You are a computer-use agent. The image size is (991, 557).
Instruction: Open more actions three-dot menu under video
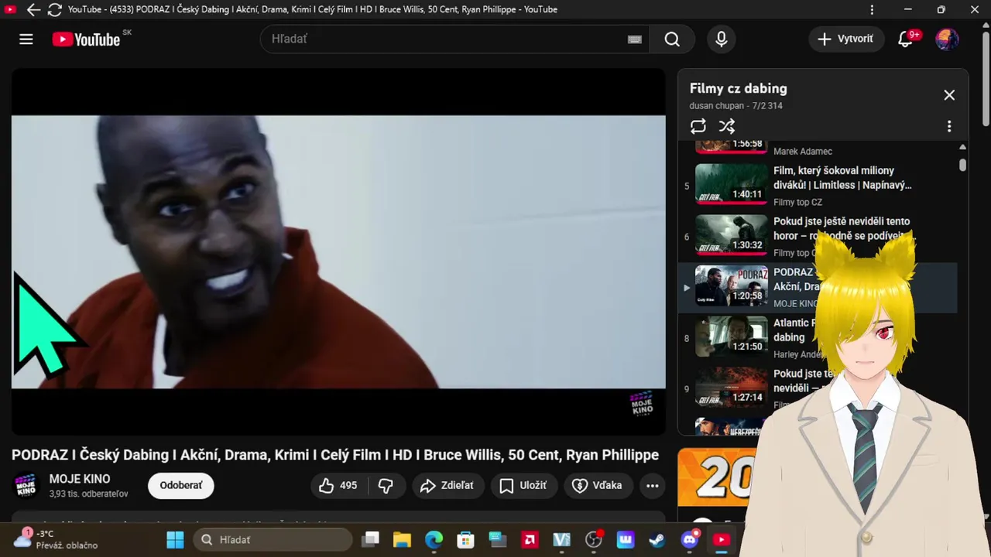pos(653,486)
